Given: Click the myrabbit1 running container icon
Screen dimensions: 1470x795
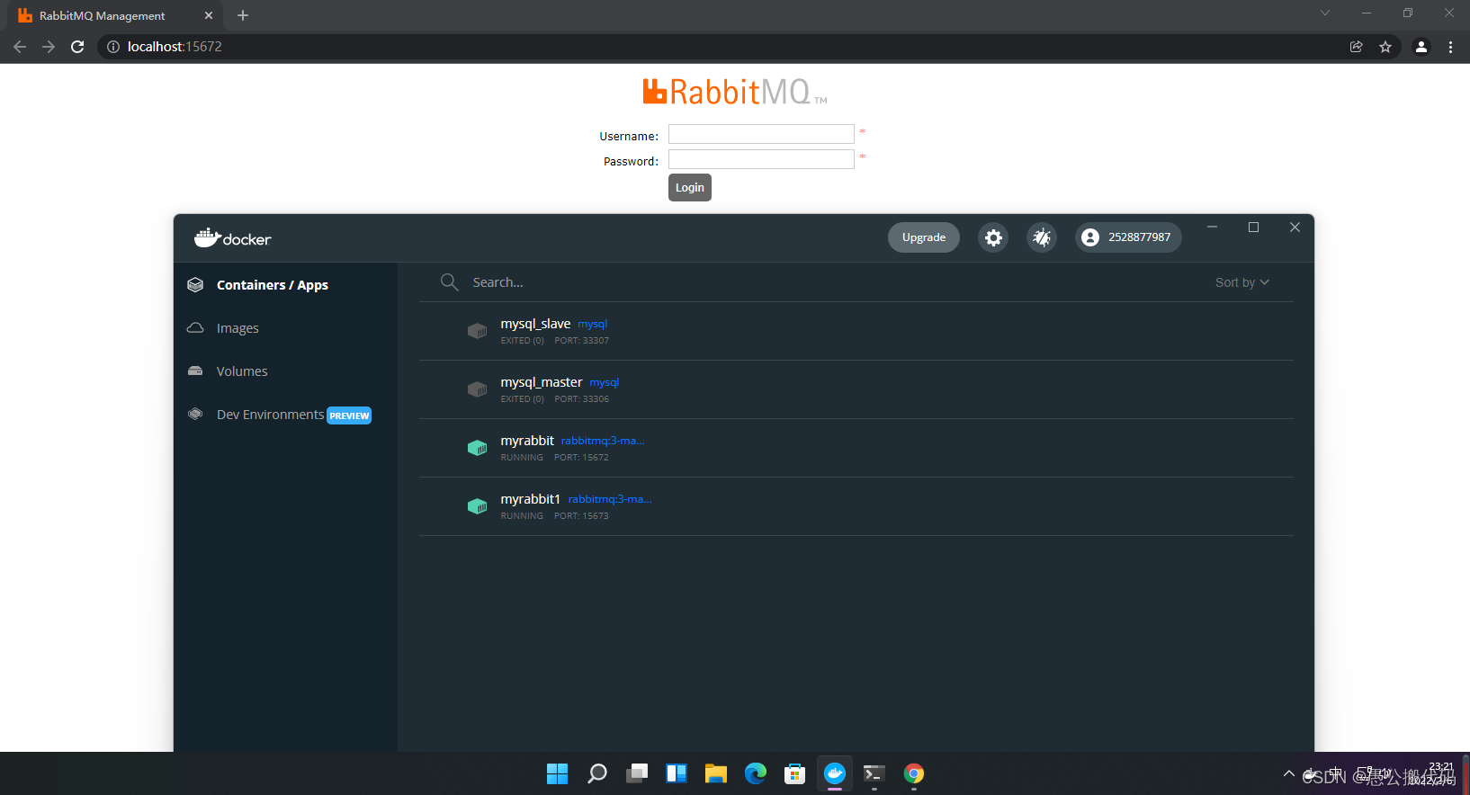Looking at the screenshot, I should (x=478, y=506).
